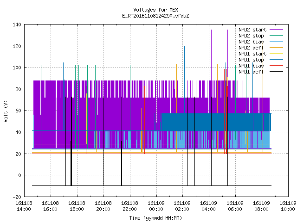Click the Volt (V) axis label
This screenshot has width=297, height=222.
click(x=6, y=111)
